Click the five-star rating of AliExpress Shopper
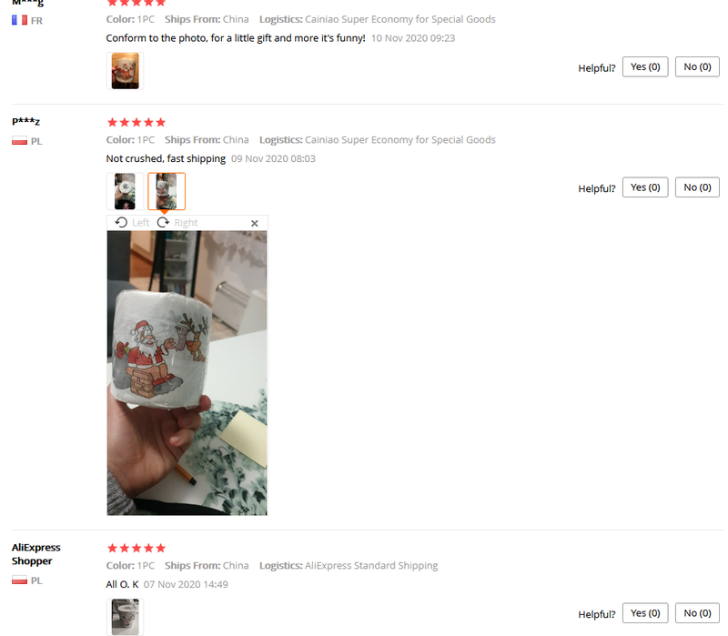This screenshot has width=728, height=636. (x=136, y=548)
